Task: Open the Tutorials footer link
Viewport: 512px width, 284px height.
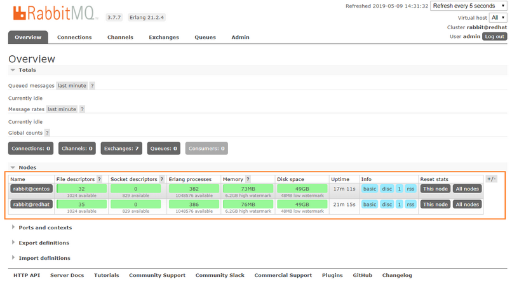Action: 107,275
